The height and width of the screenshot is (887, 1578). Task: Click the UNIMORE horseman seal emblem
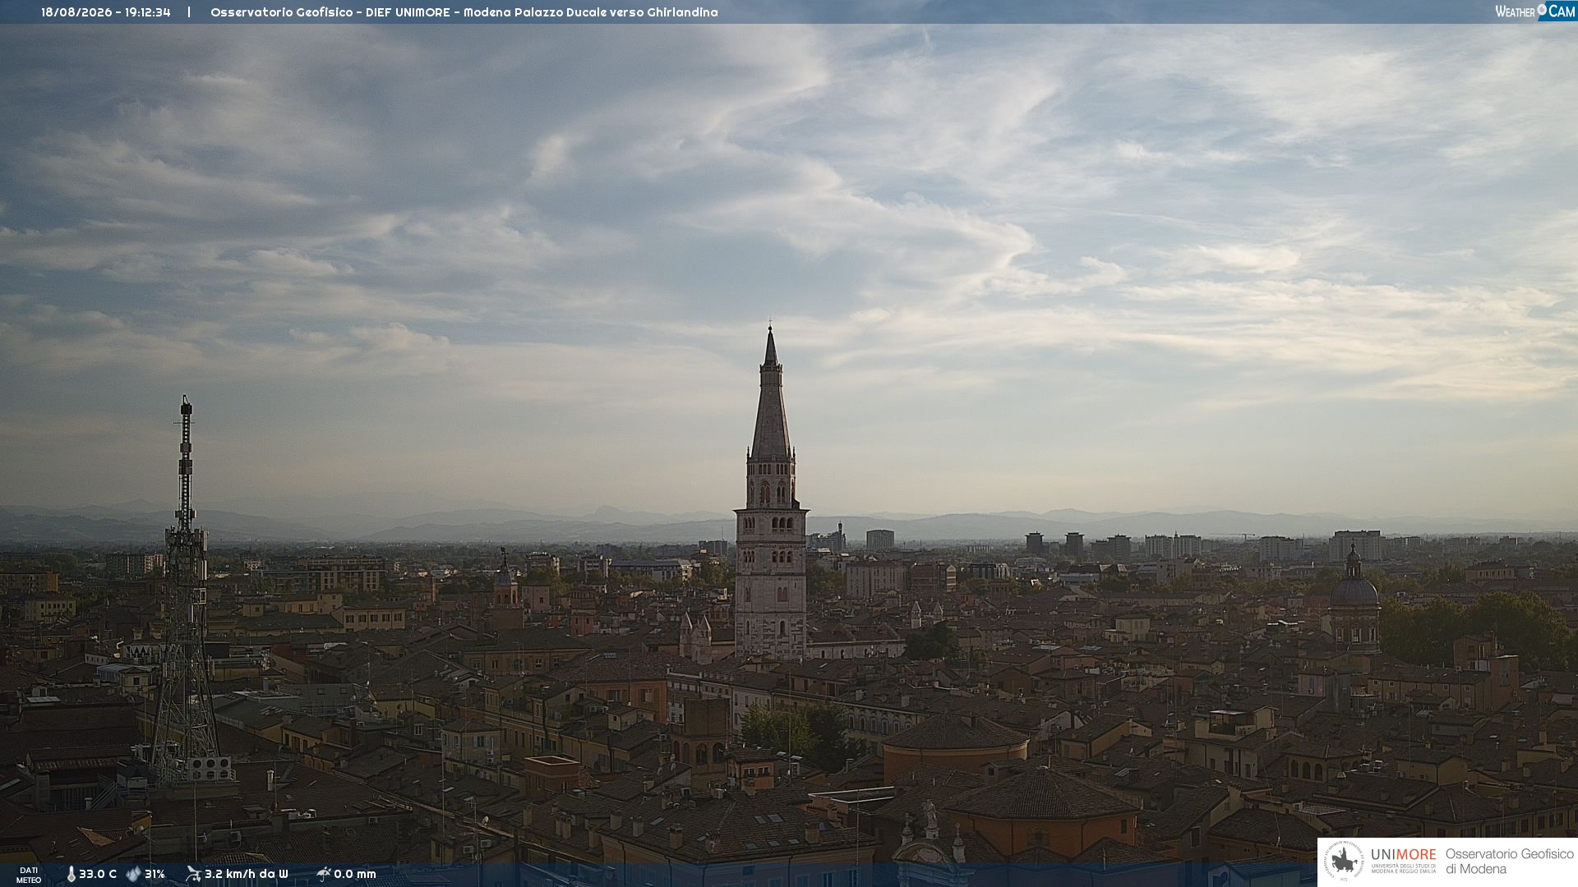pos(1344,862)
